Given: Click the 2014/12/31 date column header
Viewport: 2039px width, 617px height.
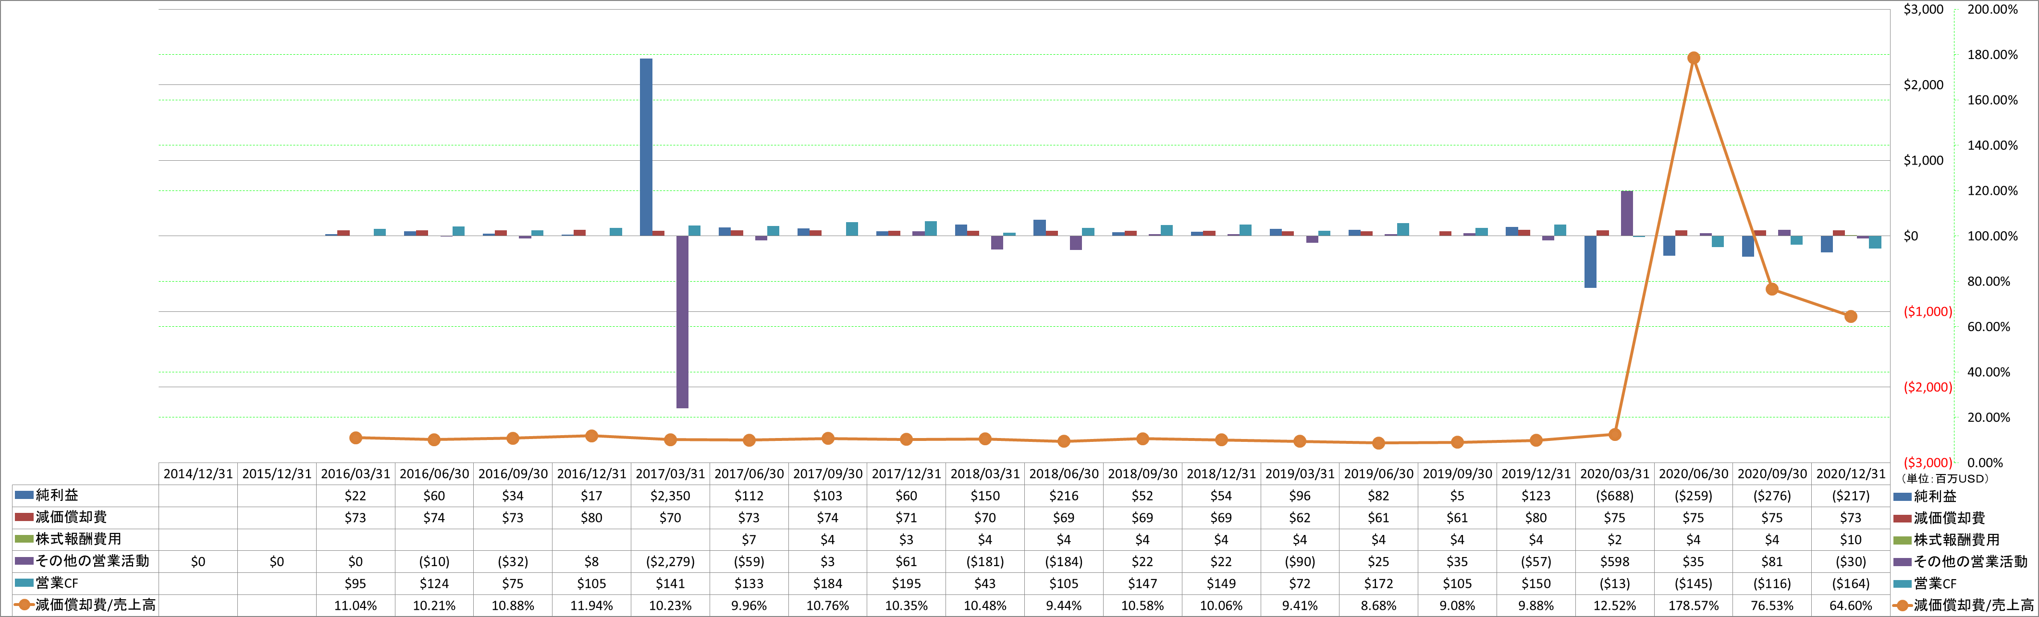Looking at the screenshot, I should pyautogui.click(x=198, y=474).
